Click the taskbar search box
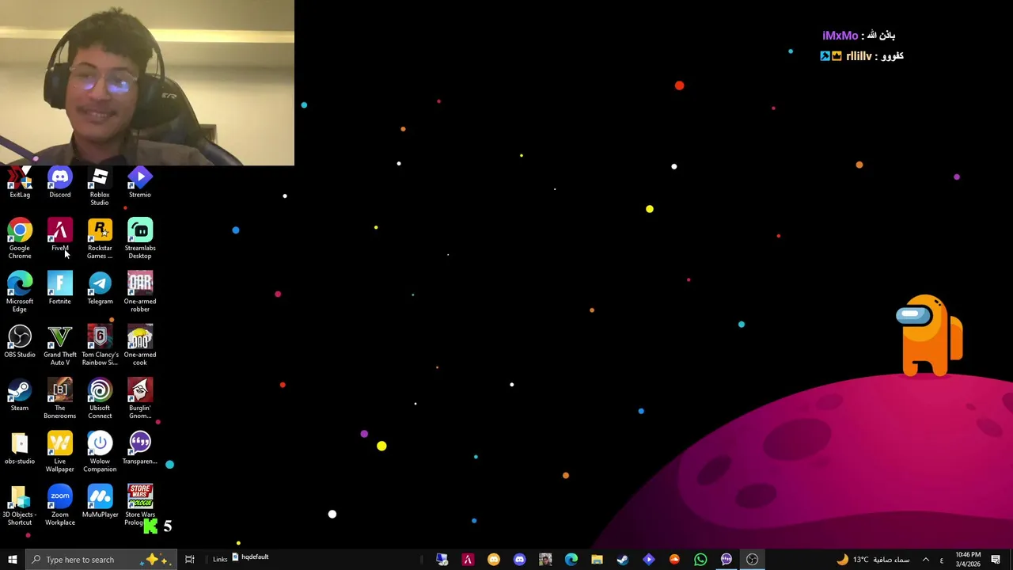This screenshot has width=1013, height=570. tap(101, 560)
